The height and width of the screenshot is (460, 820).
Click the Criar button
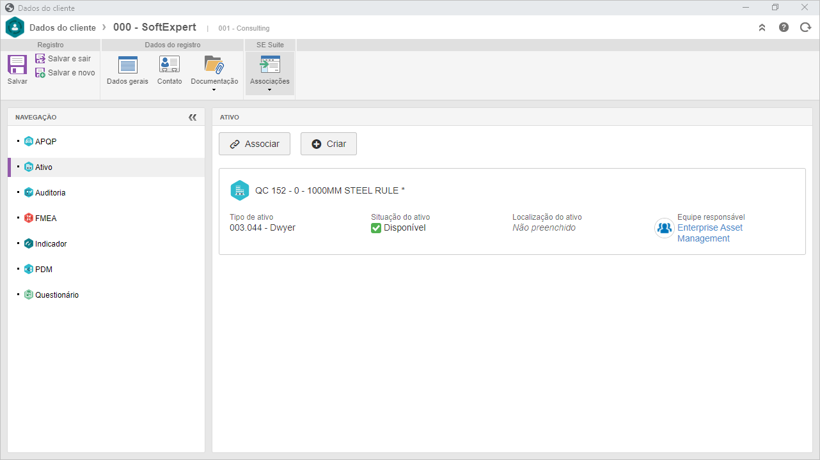click(x=329, y=144)
